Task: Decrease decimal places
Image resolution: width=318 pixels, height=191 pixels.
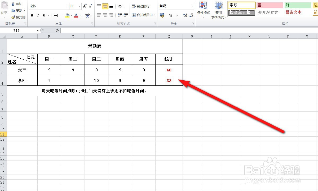Action: click(191, 15)
